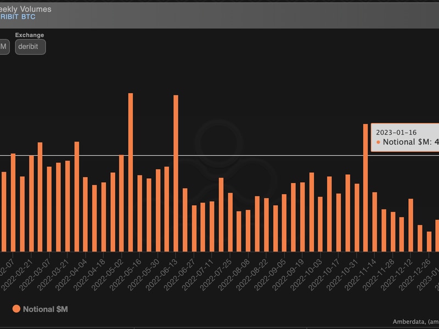Toggle the Notional $M legend marker

[16, 309]
